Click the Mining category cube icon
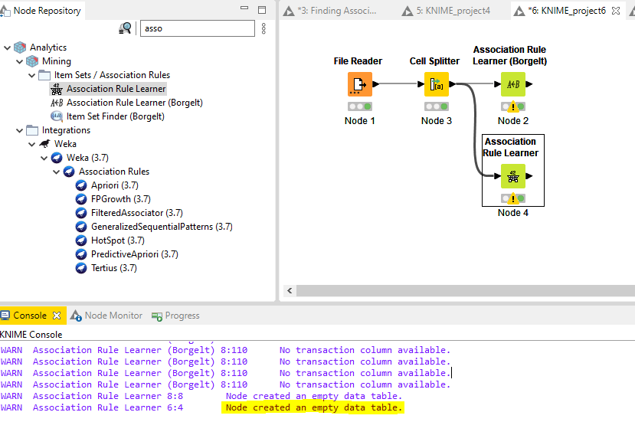 click(32, 61)
